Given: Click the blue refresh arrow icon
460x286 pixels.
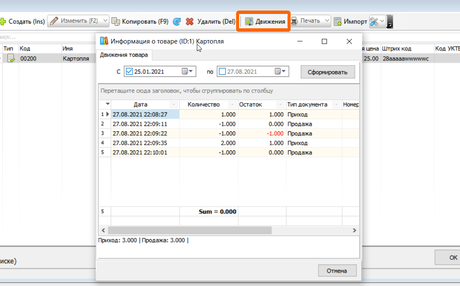Looking at the screenshot, I should tap(177, 22).
